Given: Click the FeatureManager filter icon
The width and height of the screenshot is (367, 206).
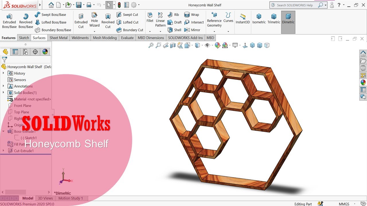Looking at the screenshot, I should point(4,60).
